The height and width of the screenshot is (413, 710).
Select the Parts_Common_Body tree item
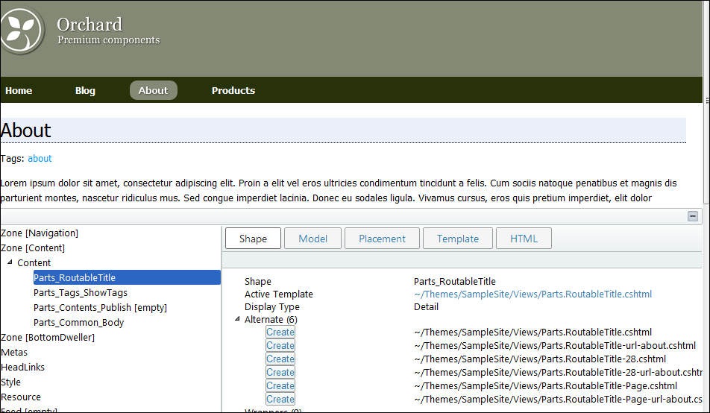(x=79, y=323)
